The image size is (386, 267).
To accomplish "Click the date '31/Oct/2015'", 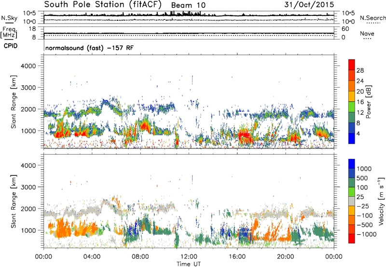I will (x=309, y=4).
